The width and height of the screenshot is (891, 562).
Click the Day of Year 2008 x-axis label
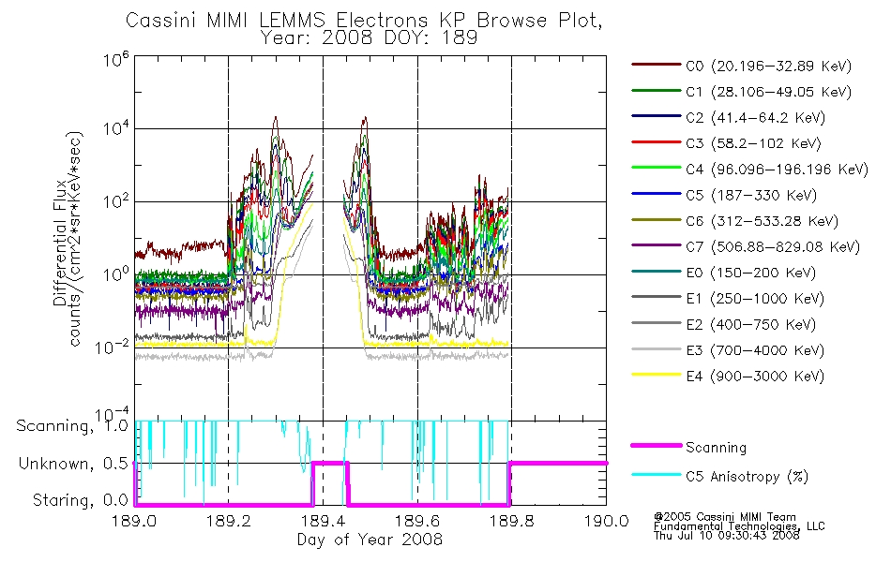[370, 540]
